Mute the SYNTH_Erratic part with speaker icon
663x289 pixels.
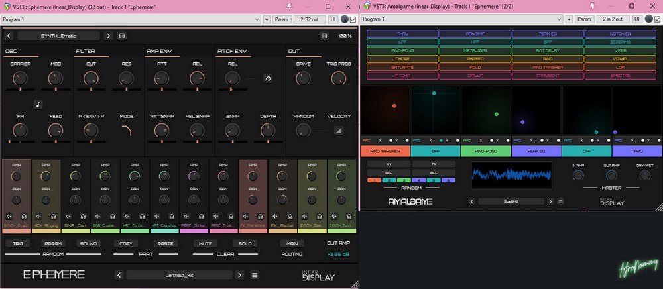[x=10, y=216]
